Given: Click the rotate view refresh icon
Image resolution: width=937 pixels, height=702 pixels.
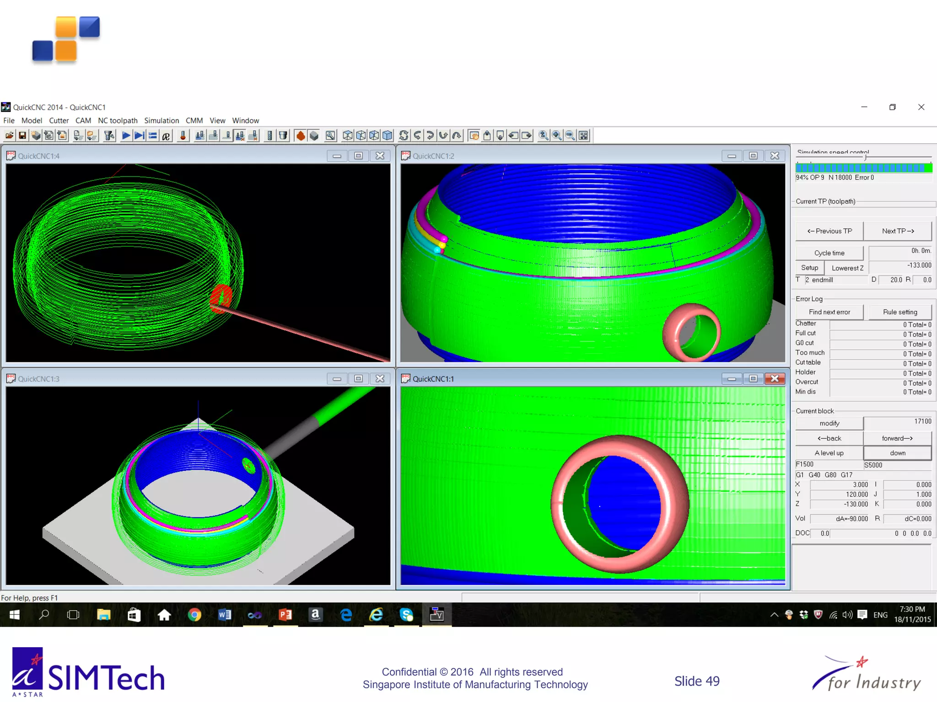Looking at the screenshot, I should click(404, 136).
